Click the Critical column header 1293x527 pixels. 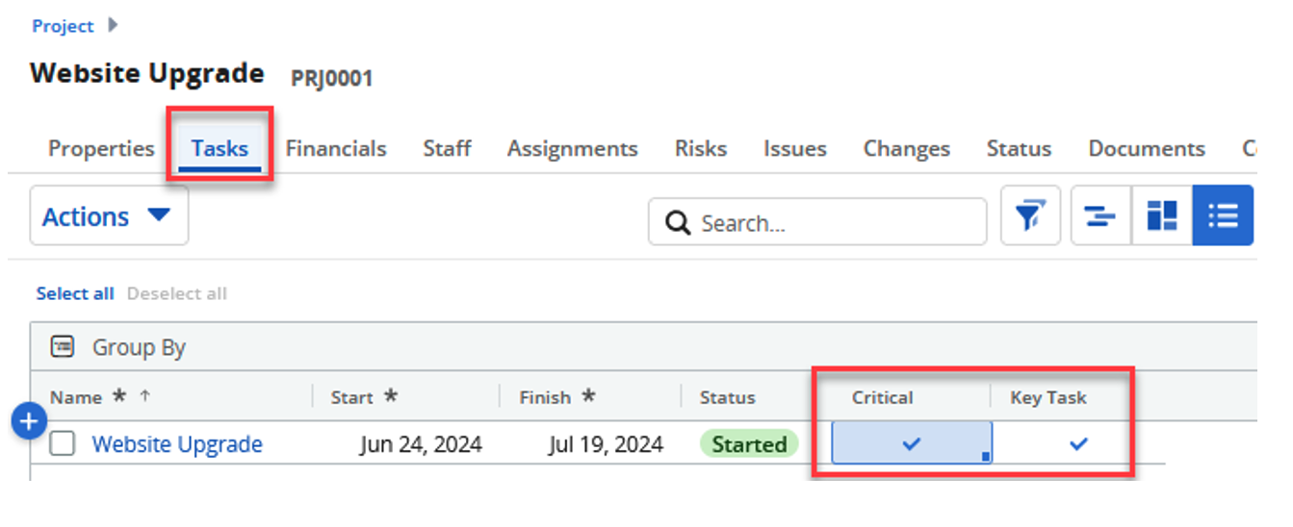coord(882,397)
